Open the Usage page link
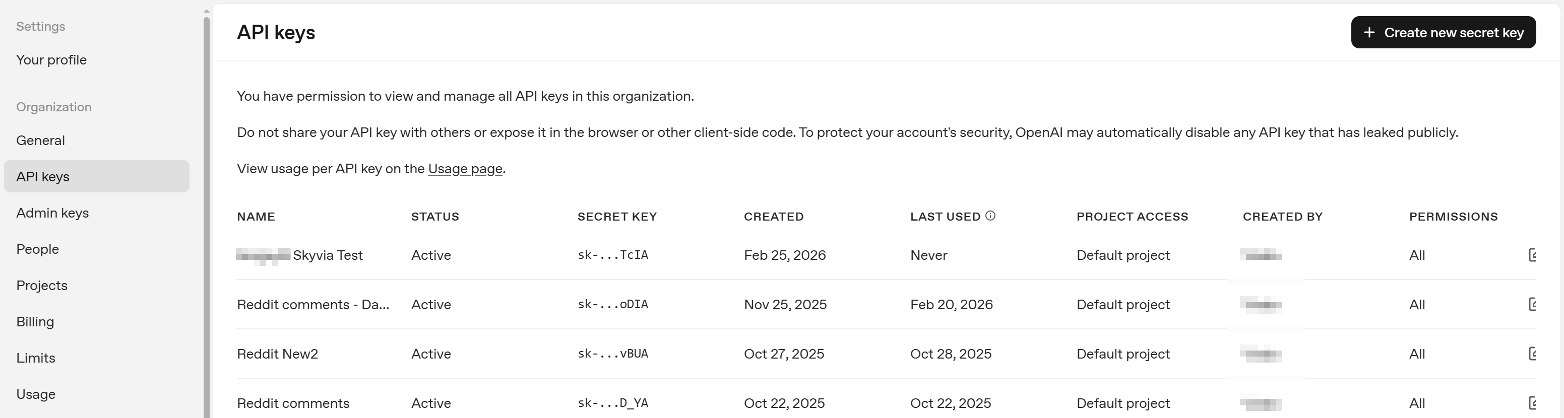1564x418 pixels. [465, 169]
